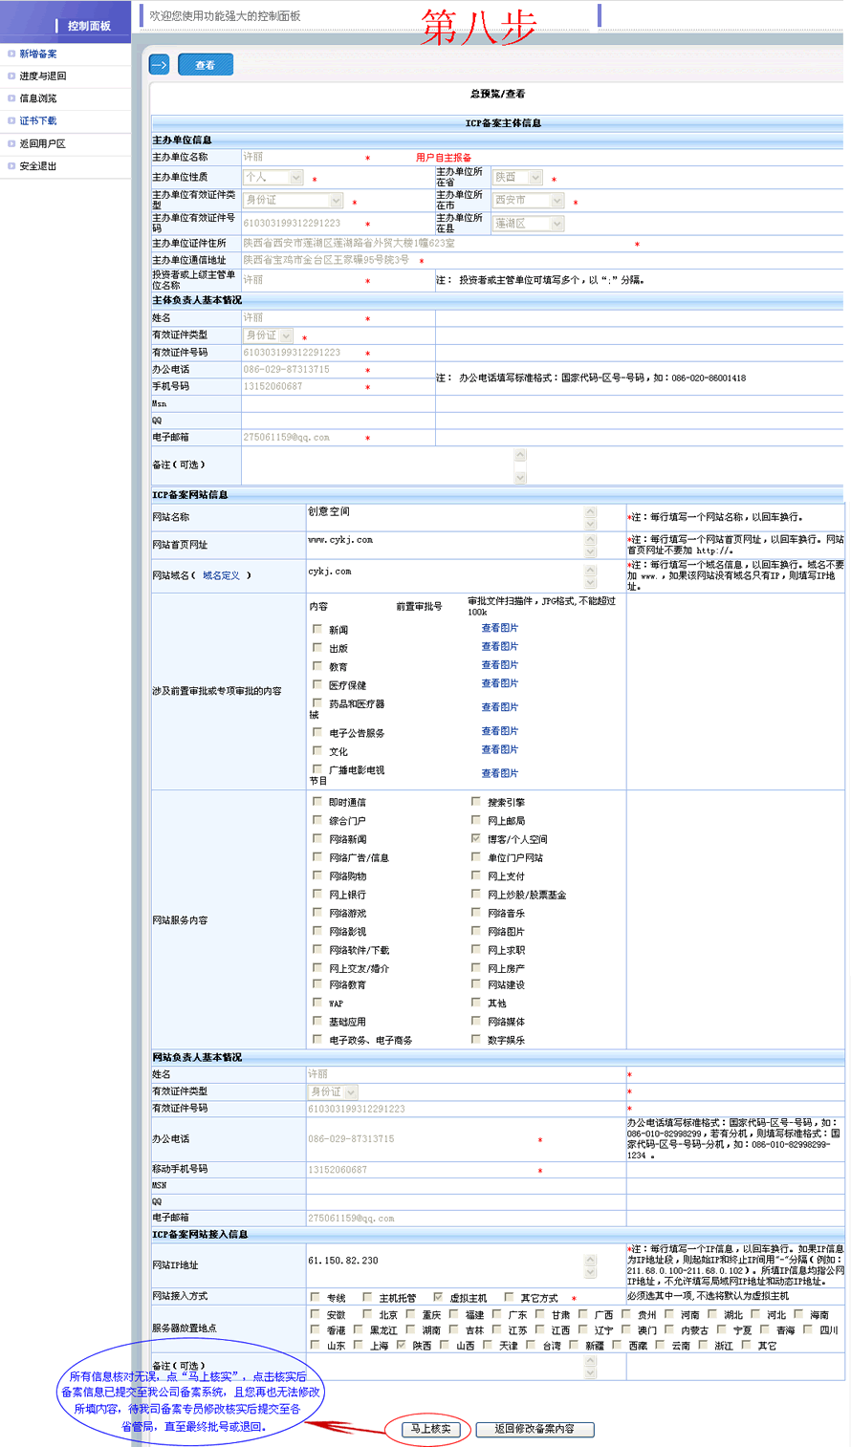The width and height of the screenshot is (851, 1447).
Task: Open 查看图片 link in the 电子公告服务 row
Action: (x=499, y=731)
